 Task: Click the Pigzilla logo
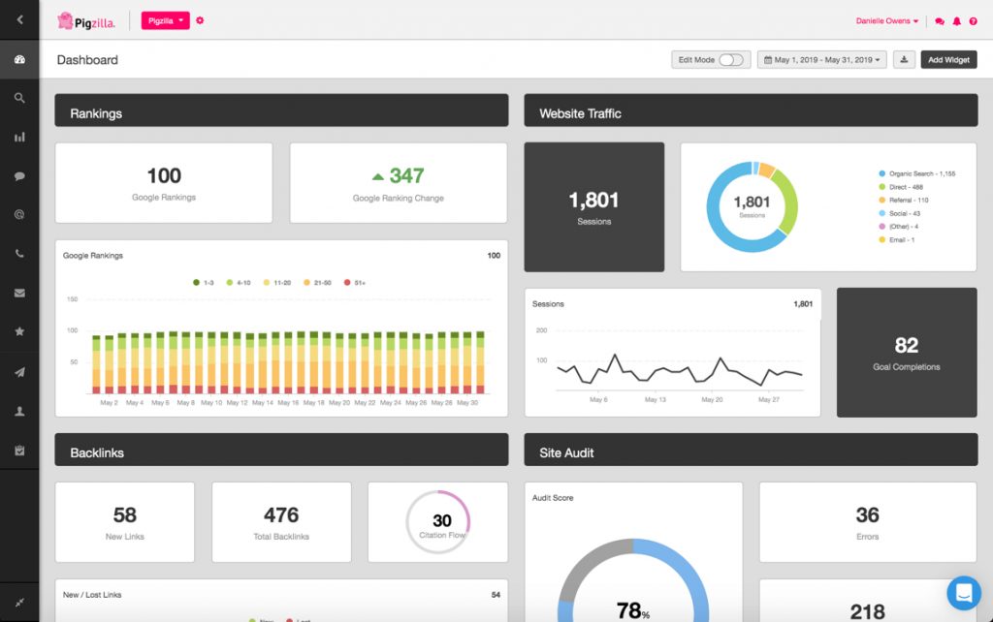86,21
